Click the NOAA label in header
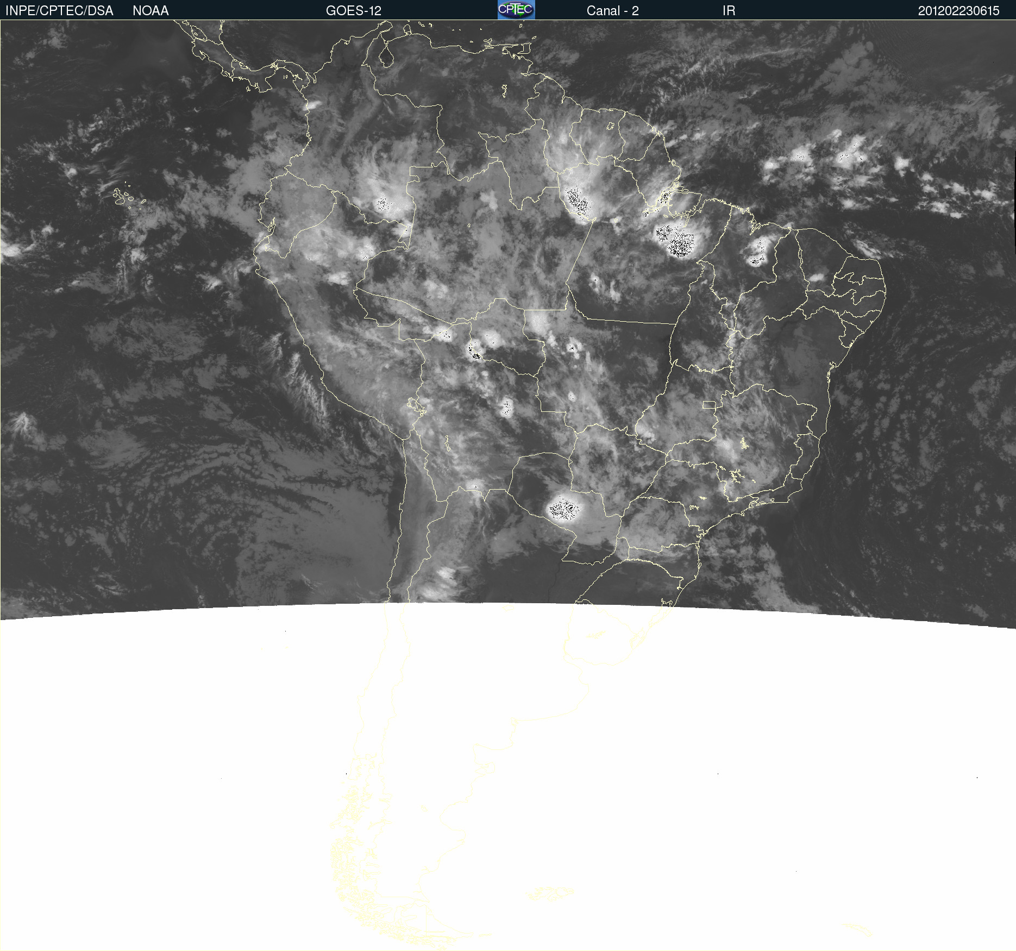 (x=150, y=11)
